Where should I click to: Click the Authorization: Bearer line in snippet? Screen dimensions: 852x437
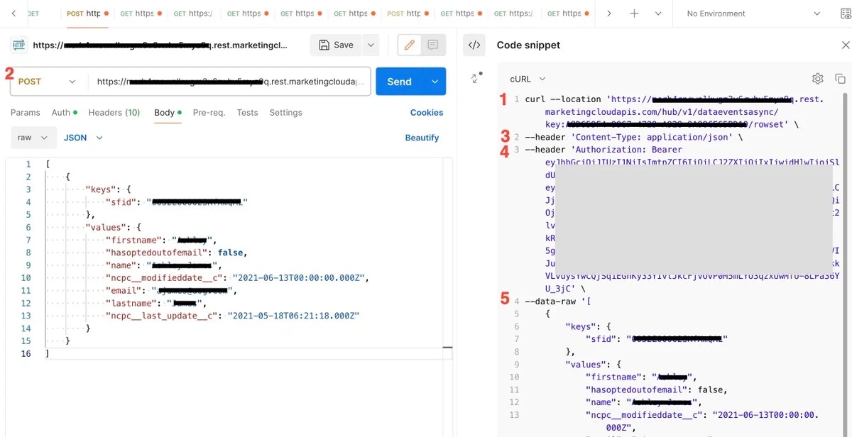[x=603, y=150]
